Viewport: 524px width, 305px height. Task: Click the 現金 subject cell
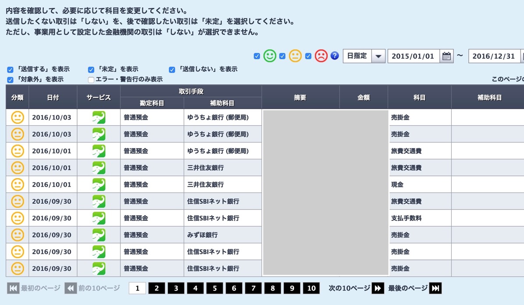[x=420, y=184]
